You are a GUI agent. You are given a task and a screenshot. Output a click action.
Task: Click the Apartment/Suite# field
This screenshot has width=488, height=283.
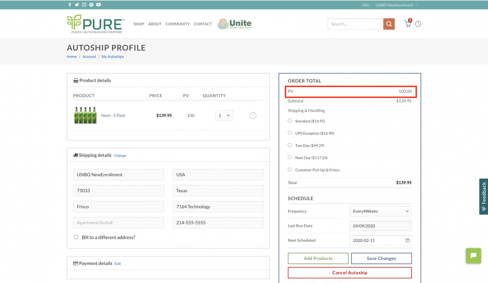point(119,223)
